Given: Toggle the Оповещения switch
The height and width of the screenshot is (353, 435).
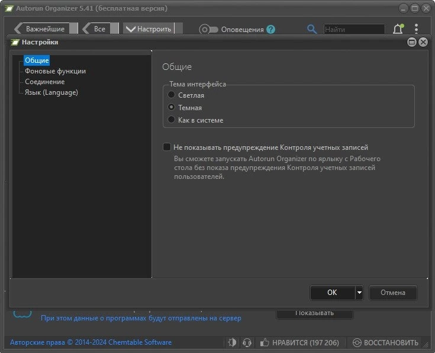Looking at the screenshot, I should click(208, 29).
